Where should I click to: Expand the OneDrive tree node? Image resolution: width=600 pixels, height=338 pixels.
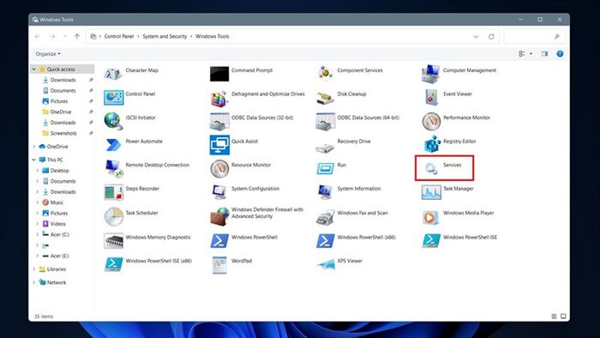point(34,147)
